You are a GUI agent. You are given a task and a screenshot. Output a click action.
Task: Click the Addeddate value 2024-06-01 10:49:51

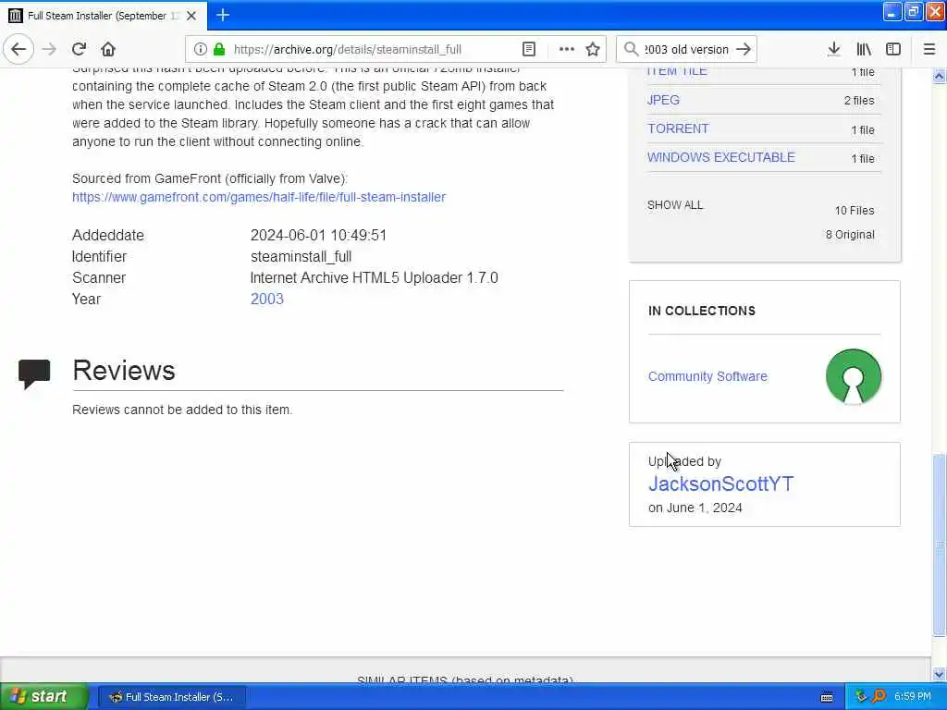[318, 235]
